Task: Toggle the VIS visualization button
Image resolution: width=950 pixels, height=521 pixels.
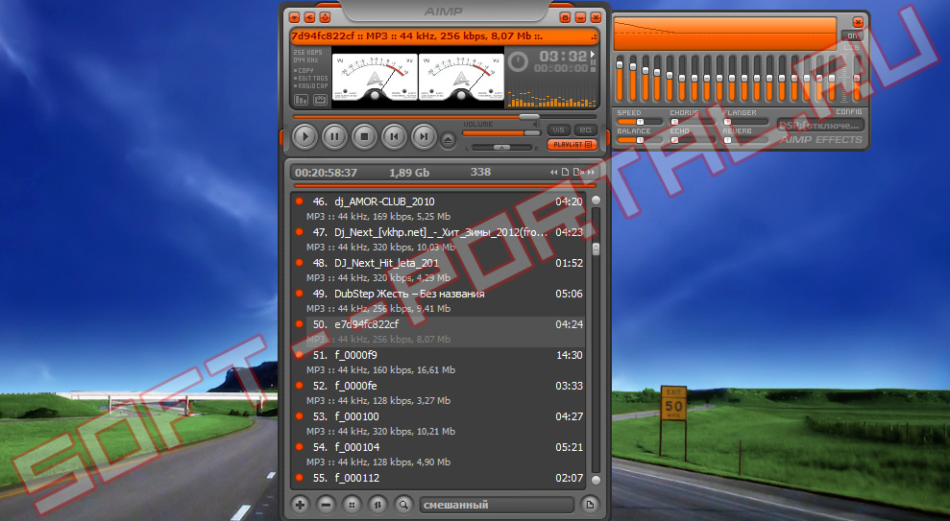Action: click(558, 130)
